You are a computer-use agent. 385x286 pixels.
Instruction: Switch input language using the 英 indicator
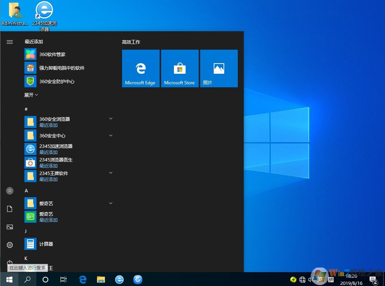(320, 280)
